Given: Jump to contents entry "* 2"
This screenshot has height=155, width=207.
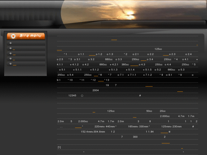Looking at the screenshot, I should click(126, 54).
